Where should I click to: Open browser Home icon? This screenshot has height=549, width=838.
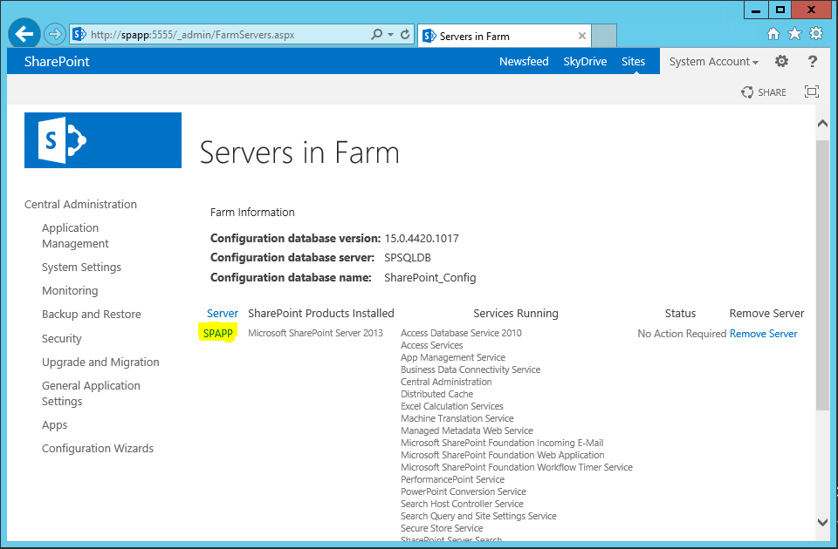point(773,34)
